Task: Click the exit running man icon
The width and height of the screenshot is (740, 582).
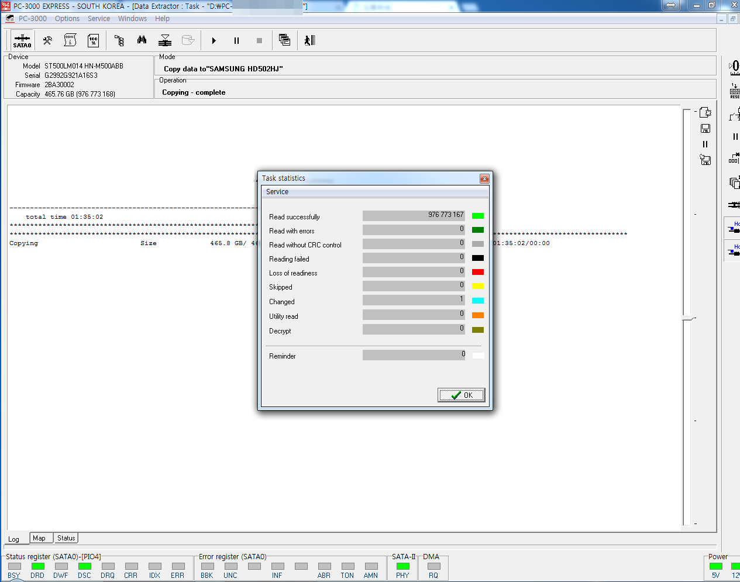Action: (309, 40)
